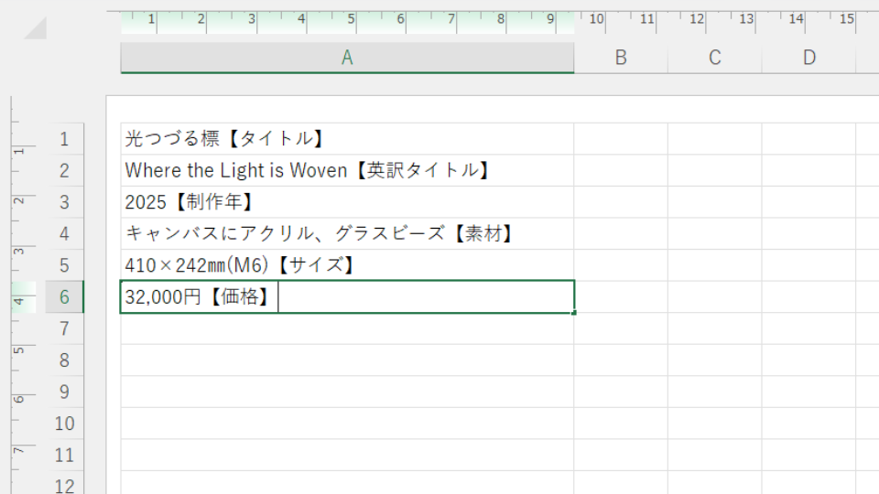Image resolution: width=879 pixels, height=494 pixels.
Task: Select empty cell A8
Action: point(347,360)
